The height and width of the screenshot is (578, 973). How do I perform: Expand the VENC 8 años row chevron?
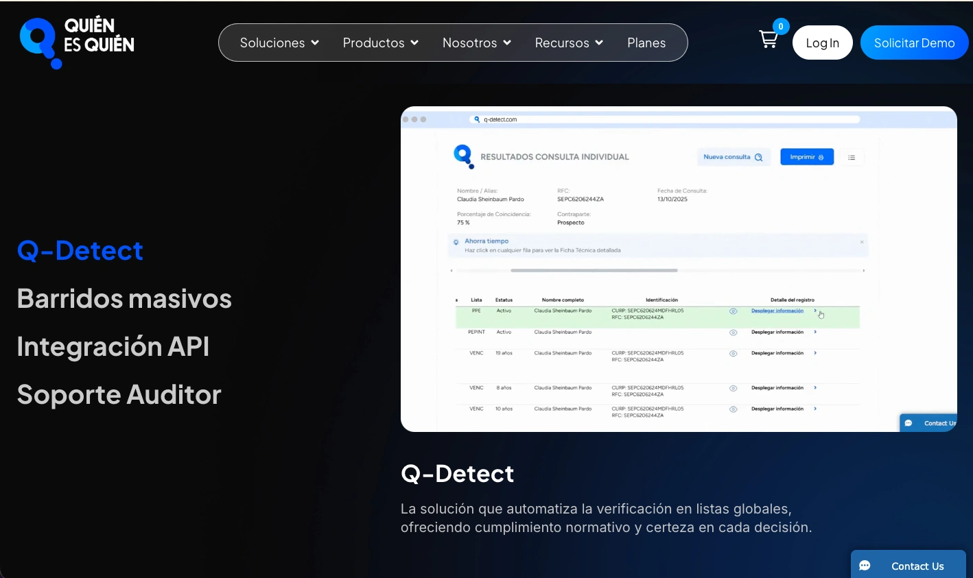[x=815, y=387]
